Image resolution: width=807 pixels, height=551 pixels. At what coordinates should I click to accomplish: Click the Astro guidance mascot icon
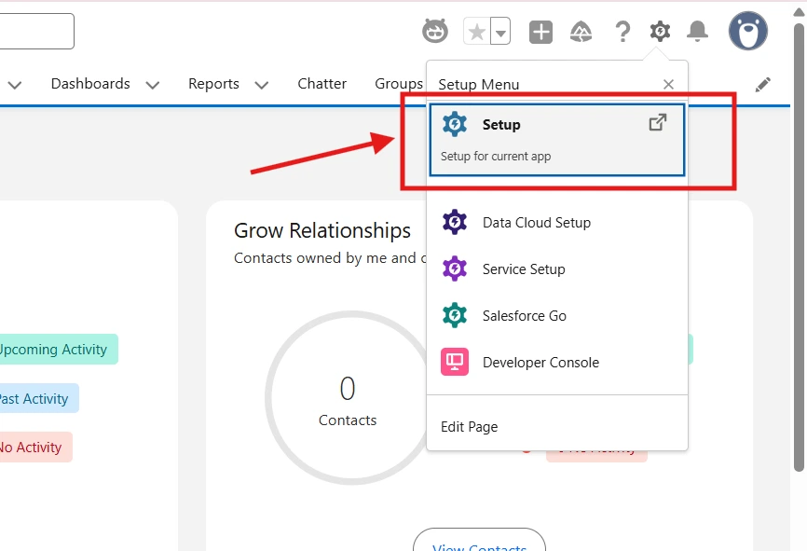435,32
